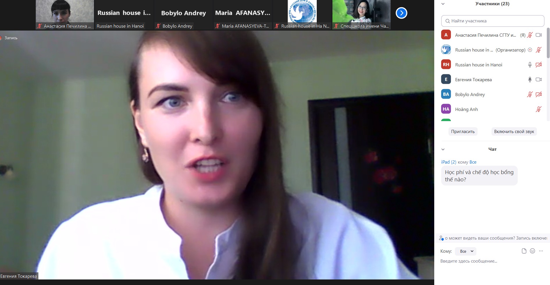Collapse the Участники panel chevron
The width and height of the screenshot is (550, 285).
pyautogui.click(x=443, y=4)
